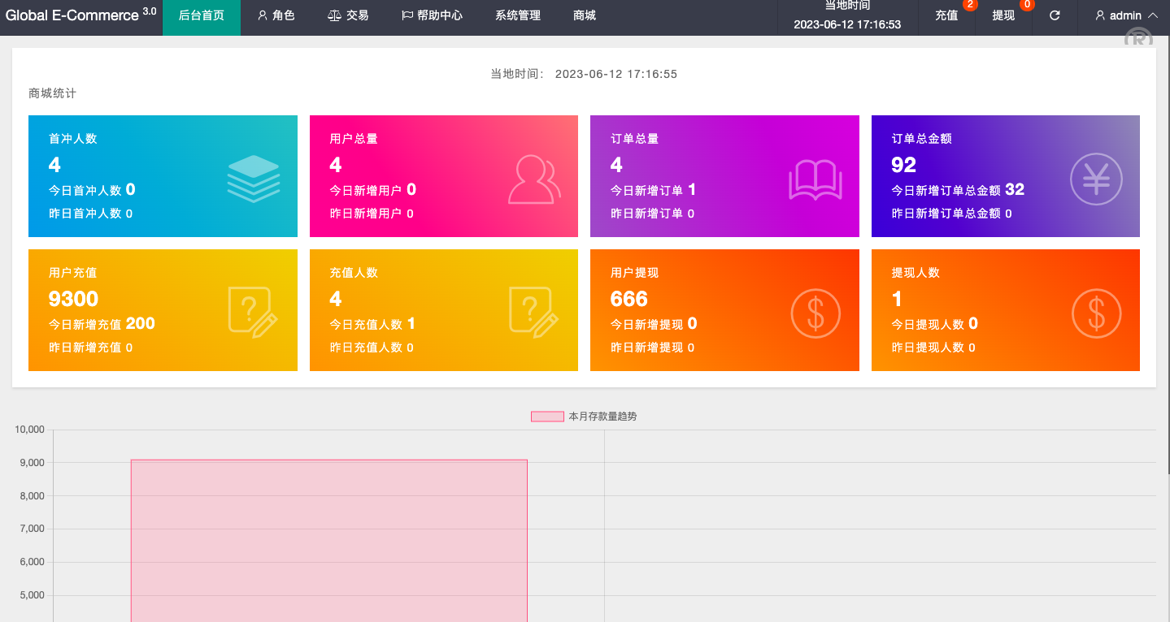The width and height of the screenshot is (1170, 622).
Task: Open the 系统管理 menu
Action: click(x=518, y=15)
